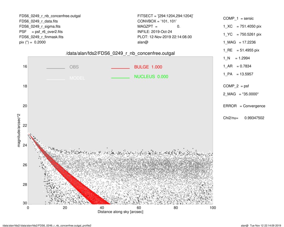Click the y-axis tick label 28
Viewport: 284px width, 227px height.
click(x=25, y=185)
